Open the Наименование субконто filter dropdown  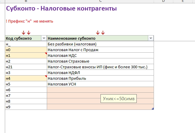[x=151, y=38]
